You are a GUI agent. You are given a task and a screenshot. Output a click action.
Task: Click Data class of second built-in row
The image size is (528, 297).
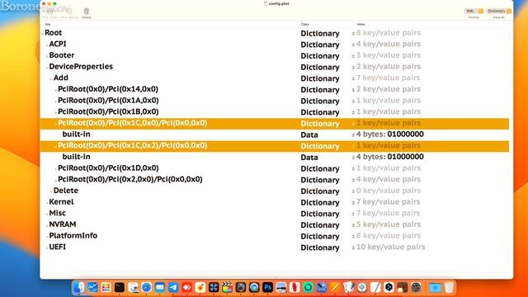click(309, 158)
